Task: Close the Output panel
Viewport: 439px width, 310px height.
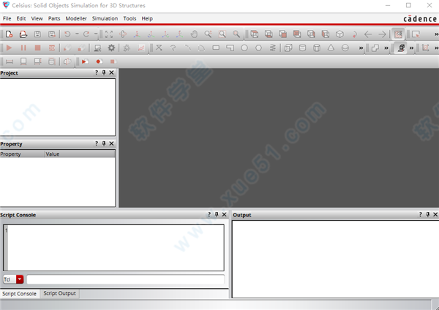Action: (435, 215)
